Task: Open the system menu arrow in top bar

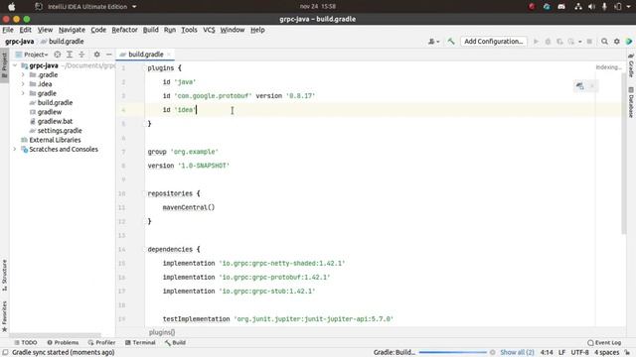Action: (x=628, y=7)
